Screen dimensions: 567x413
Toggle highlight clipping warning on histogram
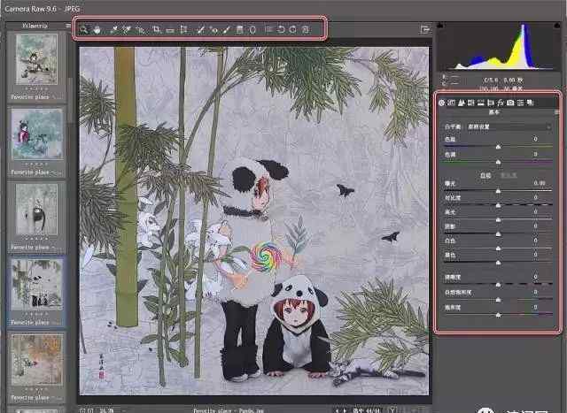557,26
